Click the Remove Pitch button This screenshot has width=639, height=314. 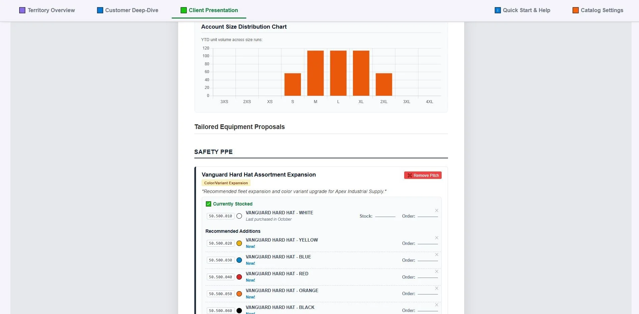(x=423, y=175)
